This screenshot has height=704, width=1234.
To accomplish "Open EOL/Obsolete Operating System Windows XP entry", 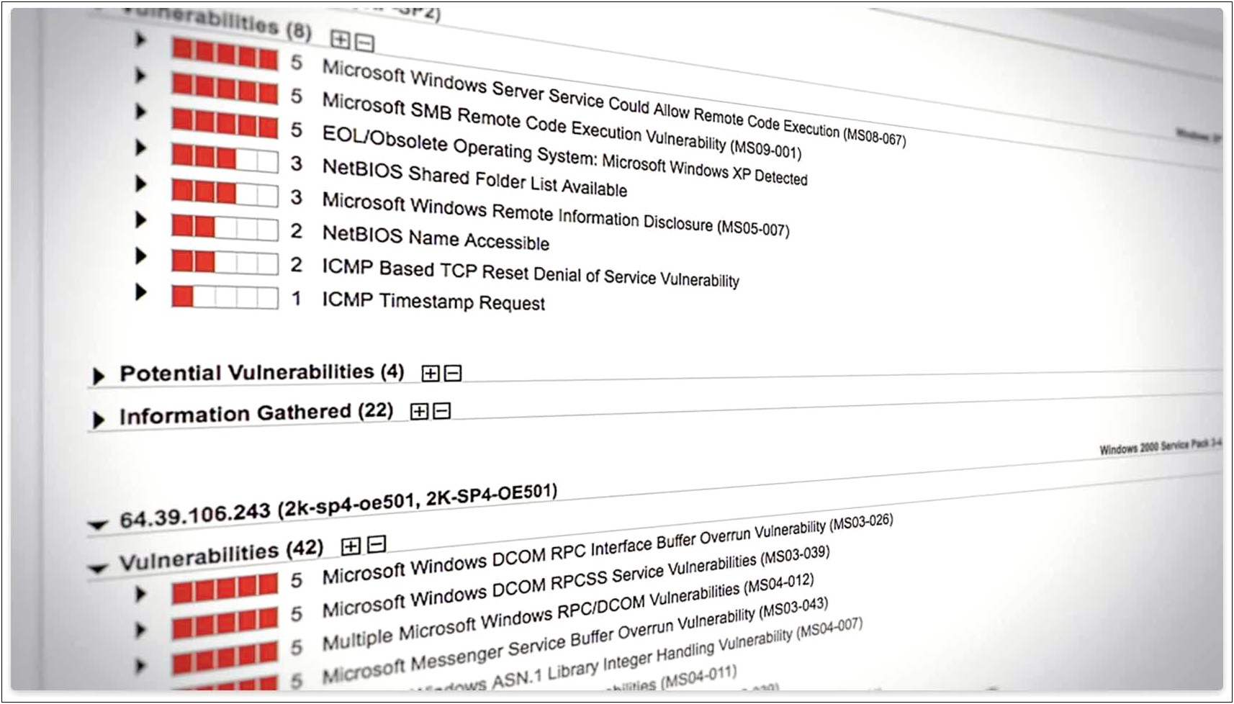I will pyautogui.click(x=564, y=155).
